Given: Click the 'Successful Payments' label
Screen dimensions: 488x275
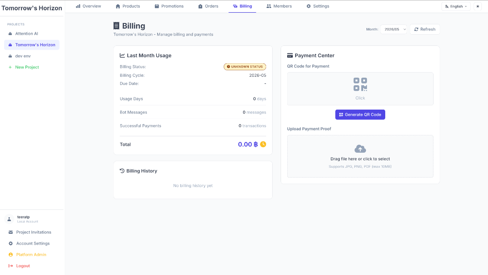Looking at the screenshot, I should [x=140, y=126].
